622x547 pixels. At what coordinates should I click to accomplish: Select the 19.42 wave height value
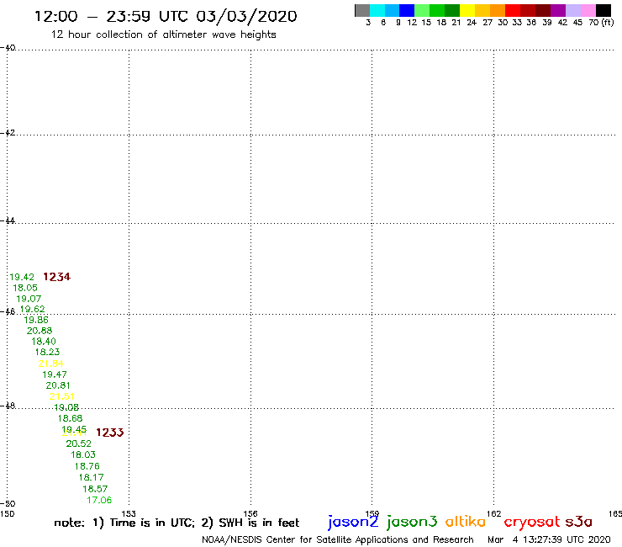pyautogui.click(x=22, y=277)
